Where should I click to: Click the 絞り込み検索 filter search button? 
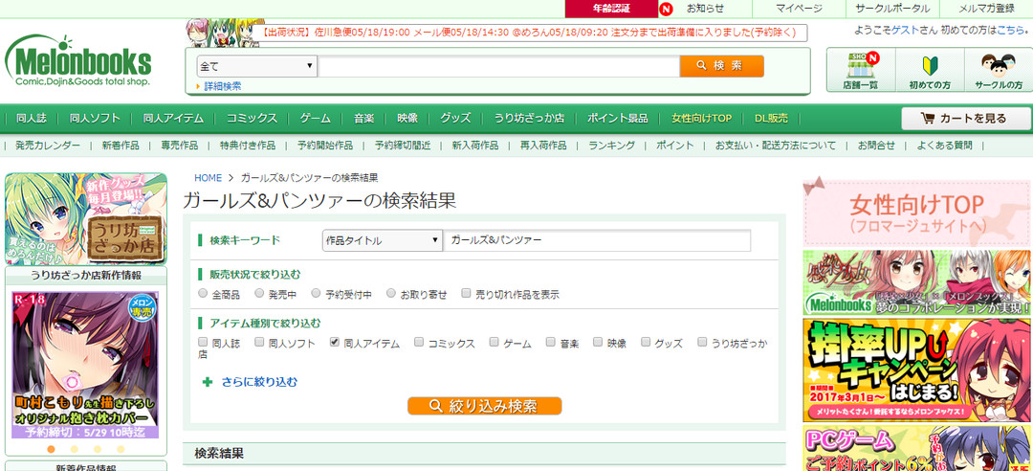coord(484,406)
